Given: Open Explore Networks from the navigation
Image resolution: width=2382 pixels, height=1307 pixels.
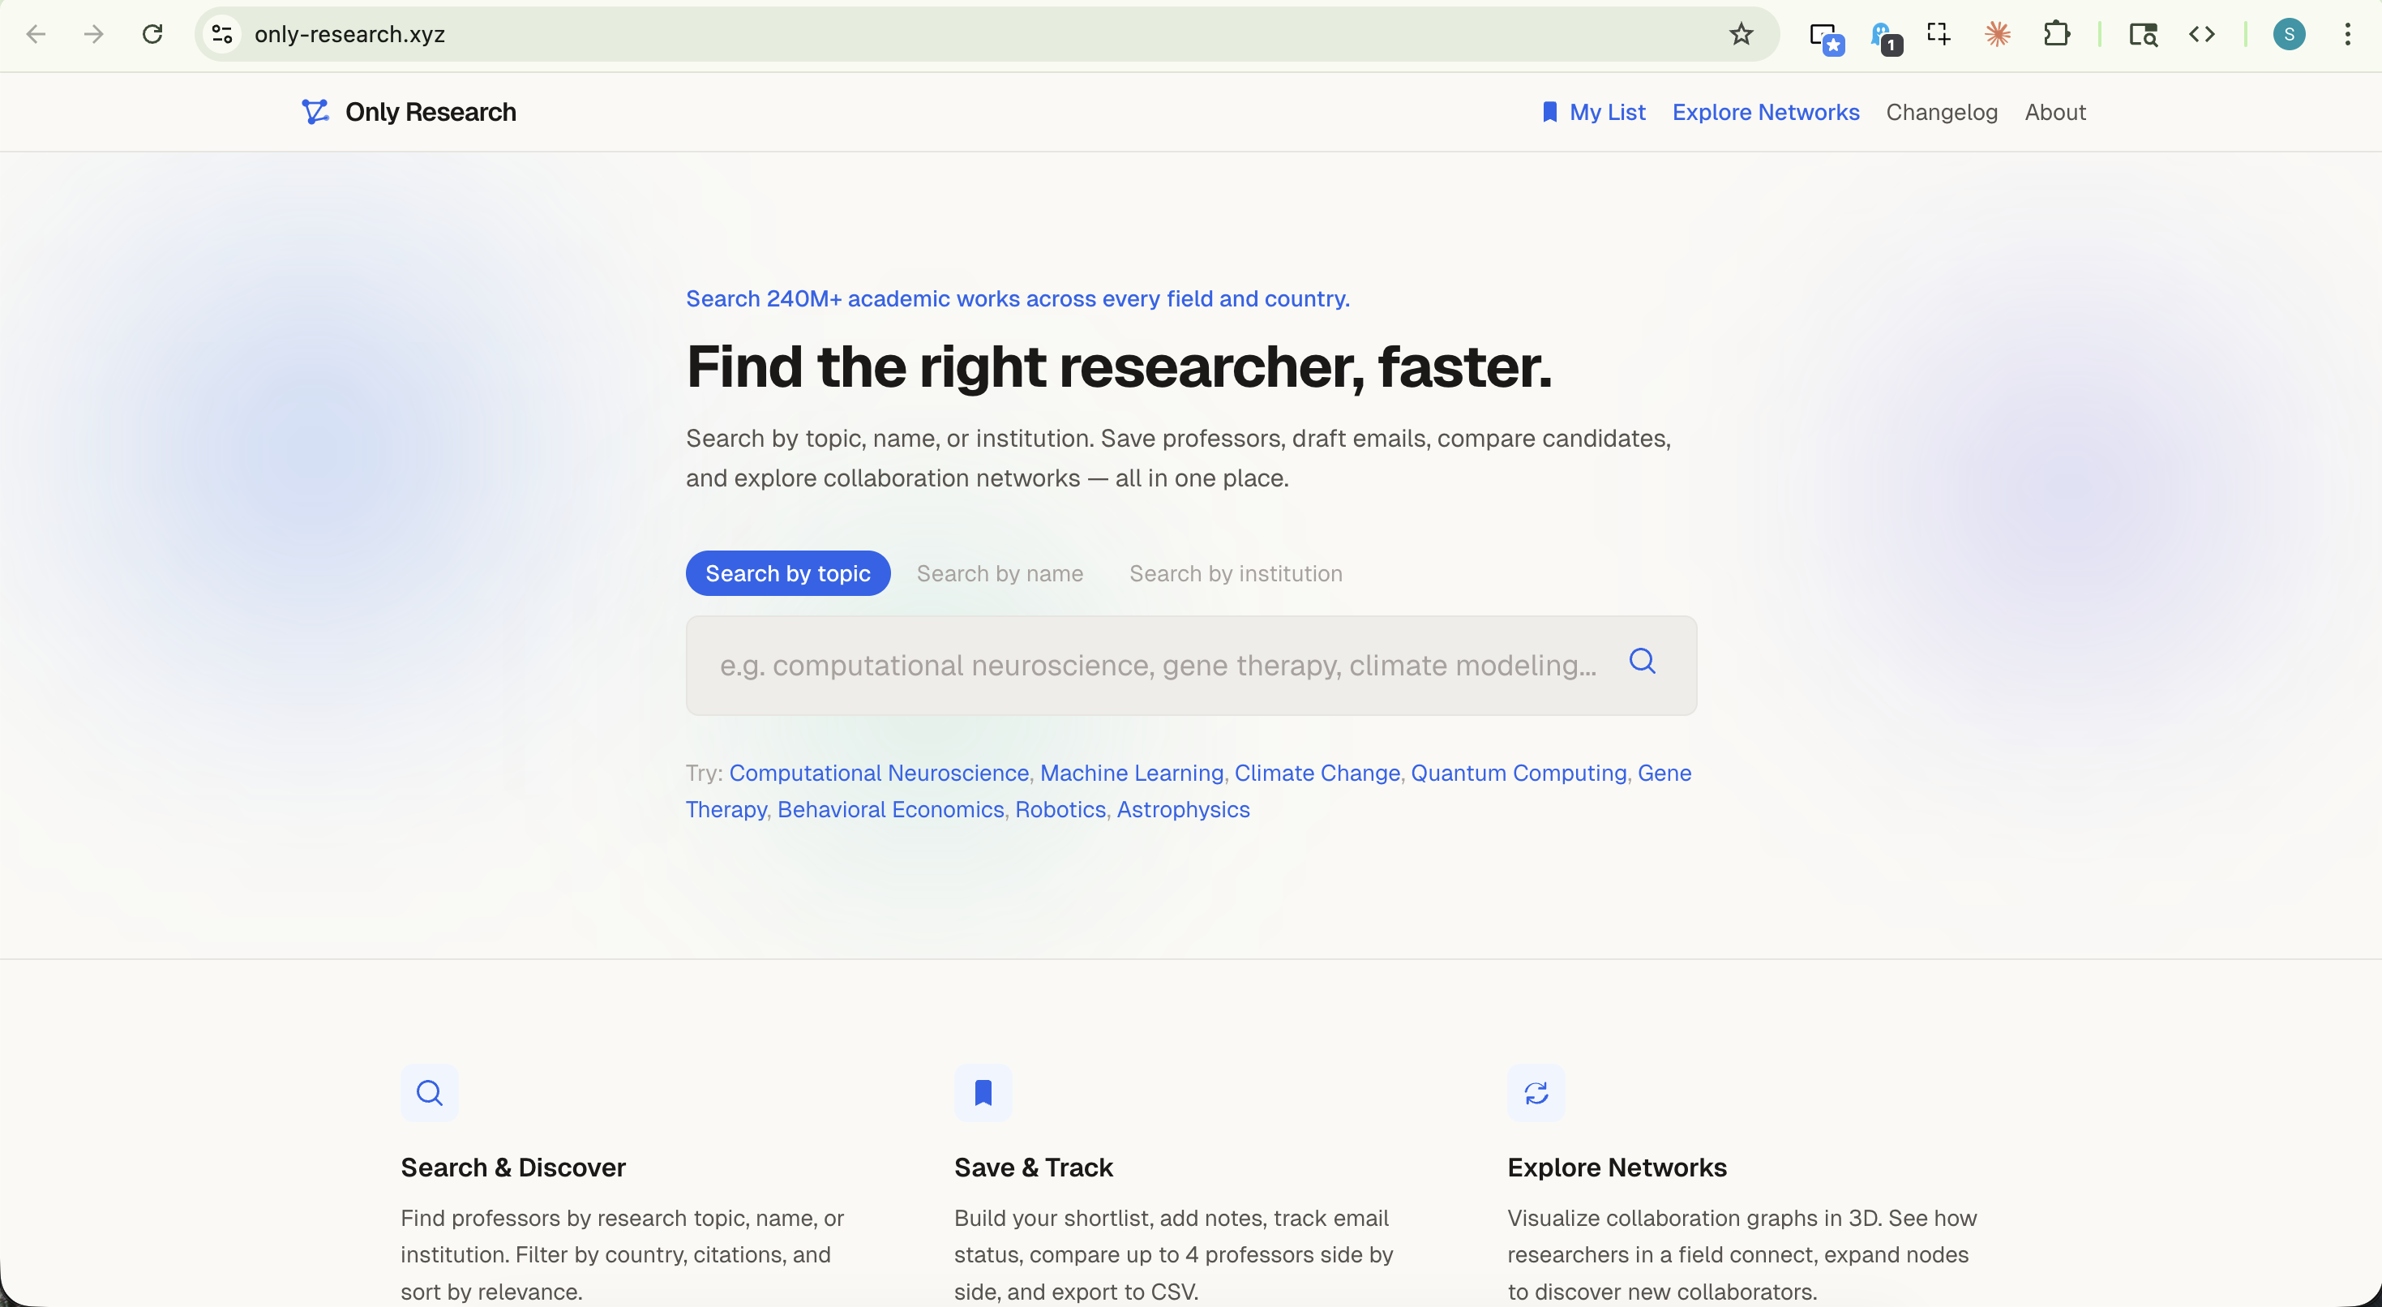Looking at the screenshot, I should click(x=1765, y=111).
